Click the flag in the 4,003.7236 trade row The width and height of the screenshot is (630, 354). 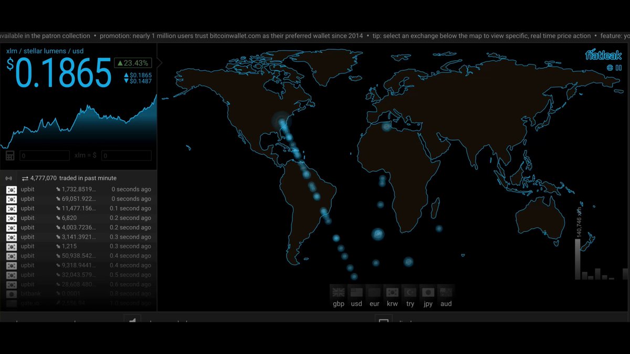[x=12, y=228]
